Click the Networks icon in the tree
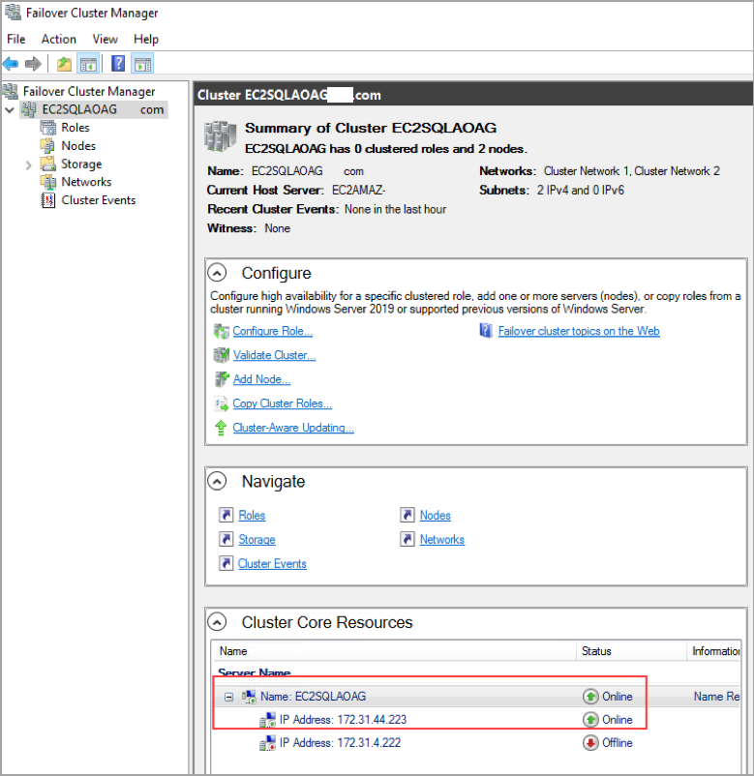This screenshot has width=754, height=776. [x=48, y=182]
